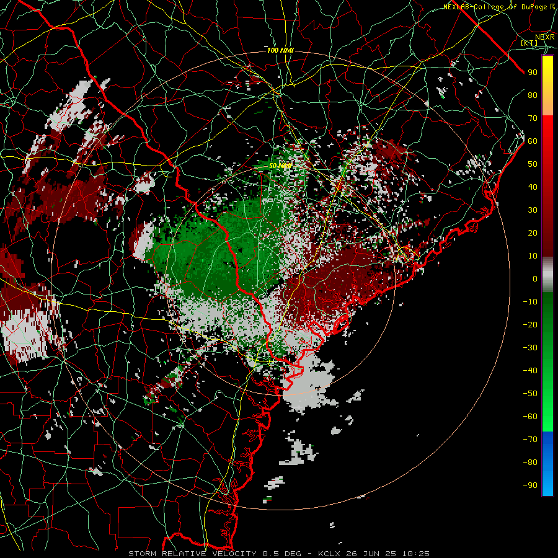The width and height of the screenshot is (558, 558).
Task: Click the "30" value on the velocity scale
Action: pyautogui.click(x=533, y=210)
